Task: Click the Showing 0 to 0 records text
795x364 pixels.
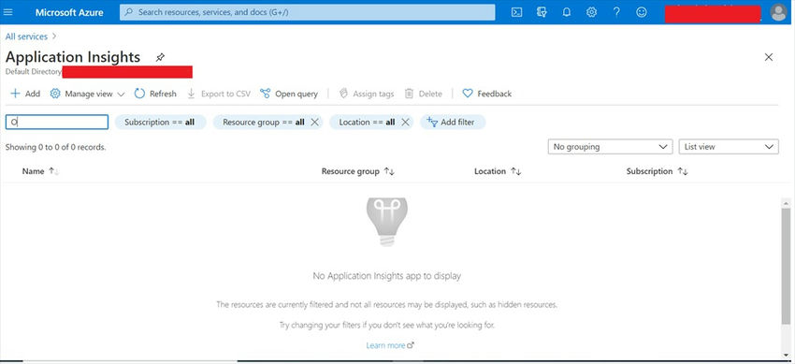Action: 56,148
